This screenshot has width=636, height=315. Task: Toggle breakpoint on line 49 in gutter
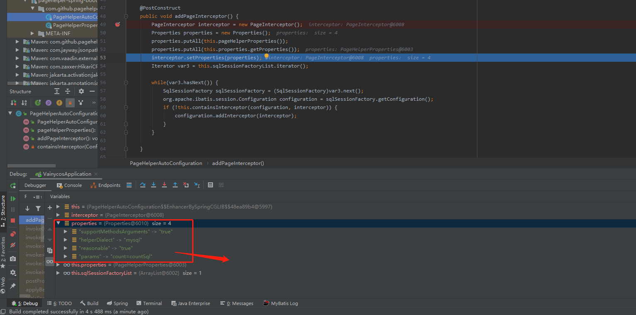117,24
